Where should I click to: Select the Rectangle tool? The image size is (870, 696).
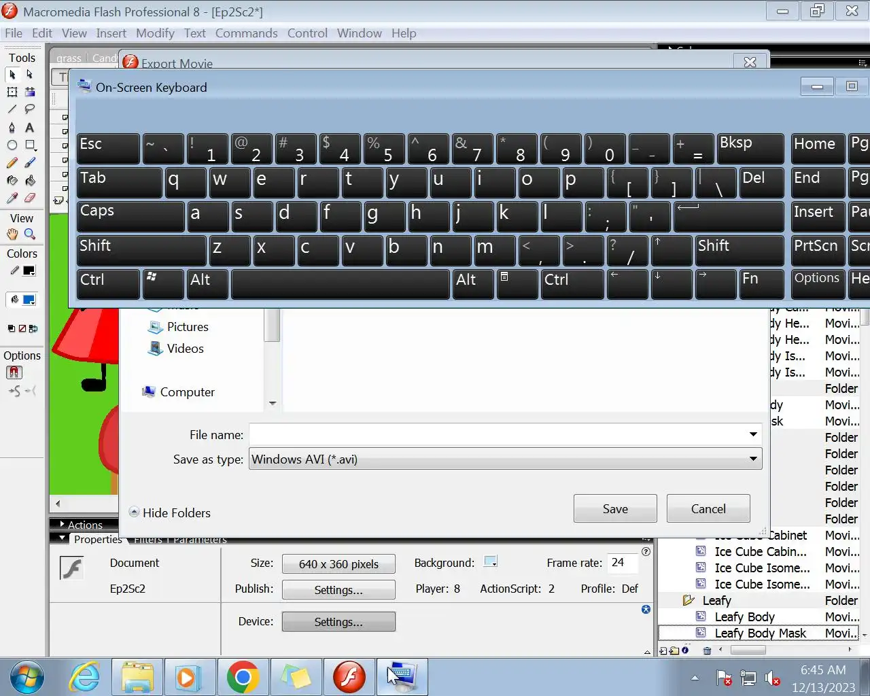tap(30, 145)
